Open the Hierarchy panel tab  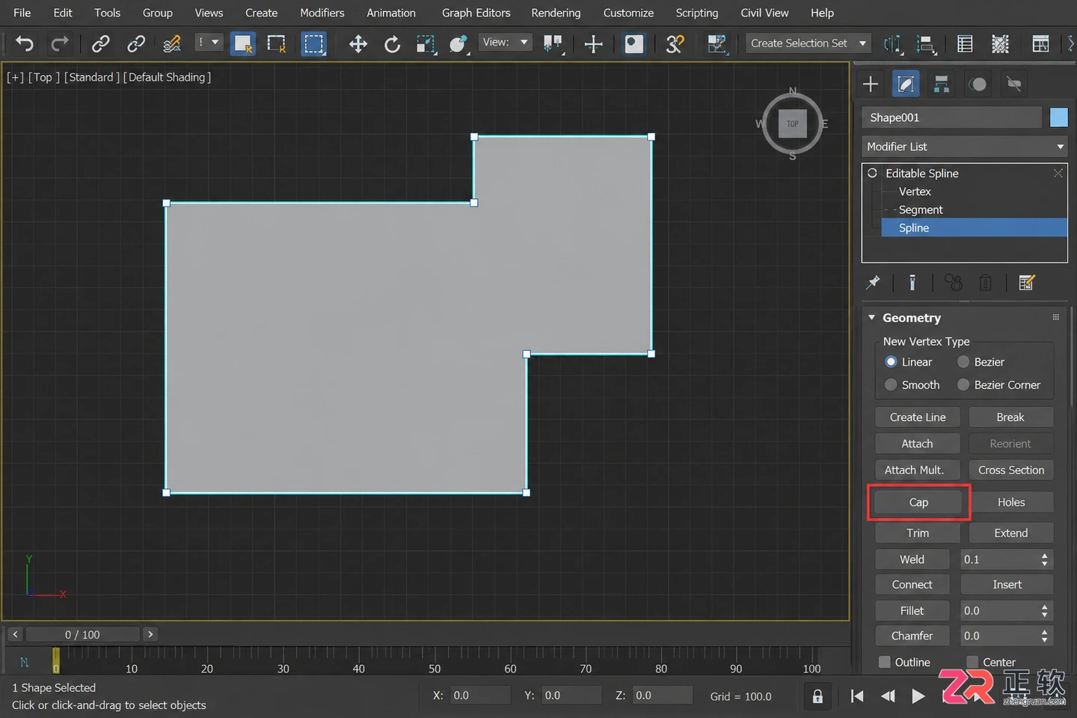(x=942, y=84)
